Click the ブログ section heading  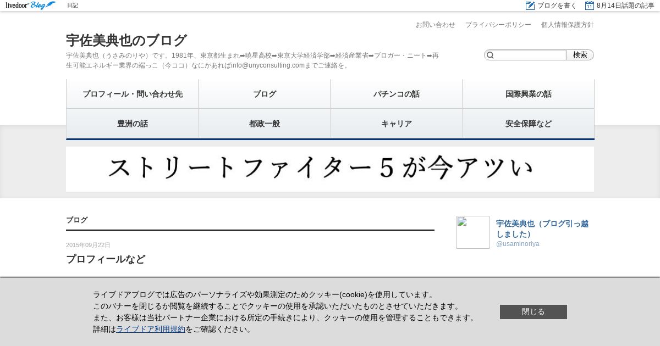[77, 220]
